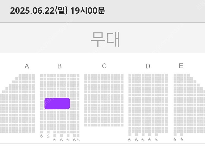Click the 무대 stage label
The width and height of the screenshot is (205, 146).
pos(105,39)
